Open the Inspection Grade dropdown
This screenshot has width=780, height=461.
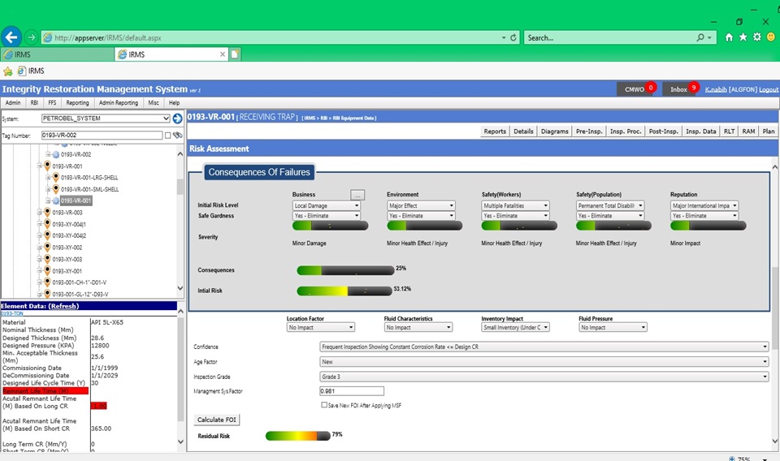click(x=544, y=377)
